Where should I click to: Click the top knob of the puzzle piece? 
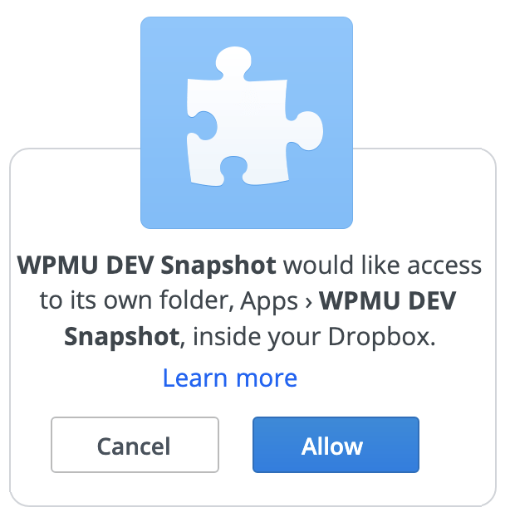point(233,61)
